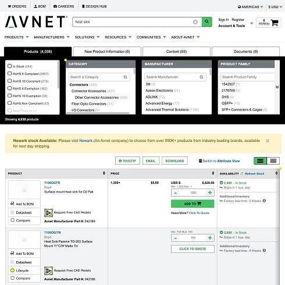
Task: Increase quantity for 7106DGTR with plus
Action: click(x=210, y=193)
